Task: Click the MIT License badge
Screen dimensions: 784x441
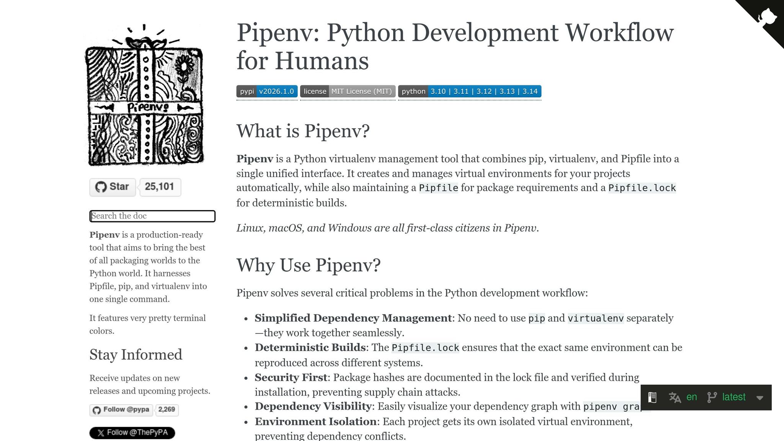Action: tap(348, 91)
